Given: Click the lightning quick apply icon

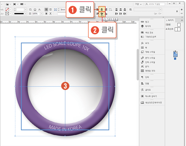Looking at the screenshot, I should [x=177, y=11].
